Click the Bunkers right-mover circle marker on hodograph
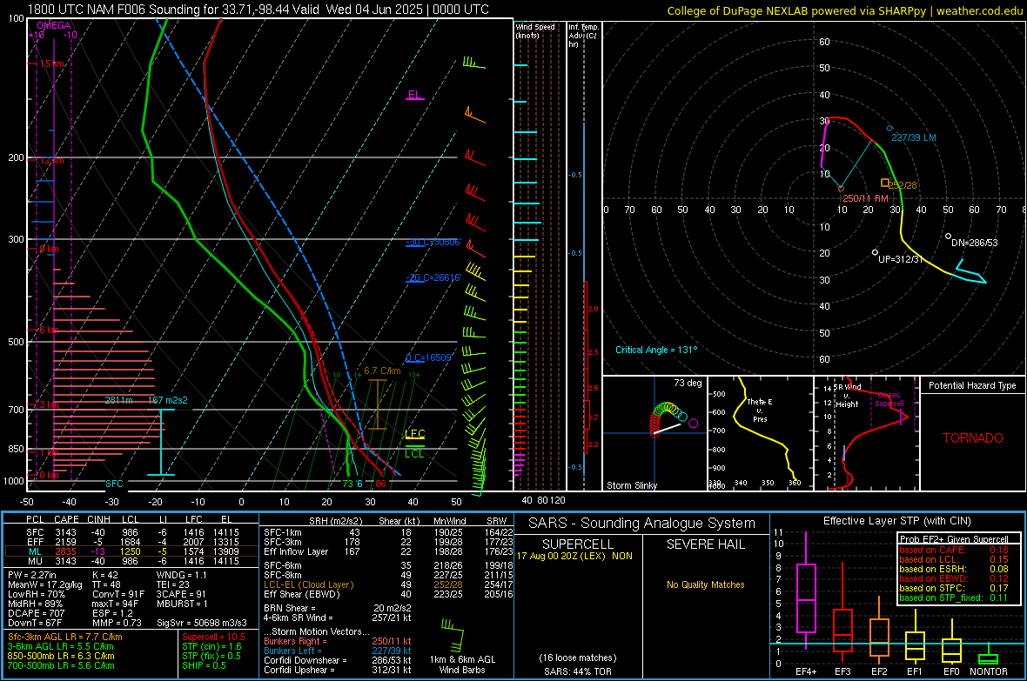The height and width of the screenshot is (681, 1027). point(841,189)
